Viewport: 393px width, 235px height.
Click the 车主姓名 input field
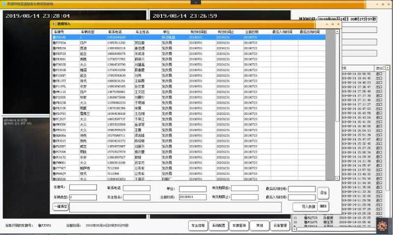(137, 197)
